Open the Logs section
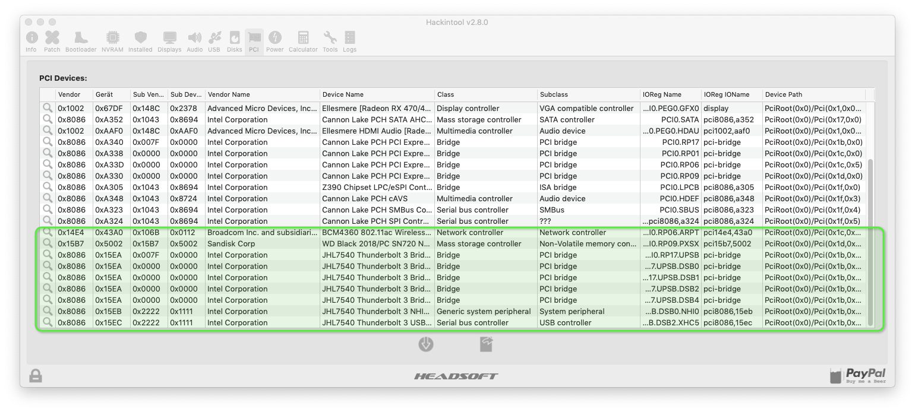The image size is (915, 412). [x=350, y=42]
